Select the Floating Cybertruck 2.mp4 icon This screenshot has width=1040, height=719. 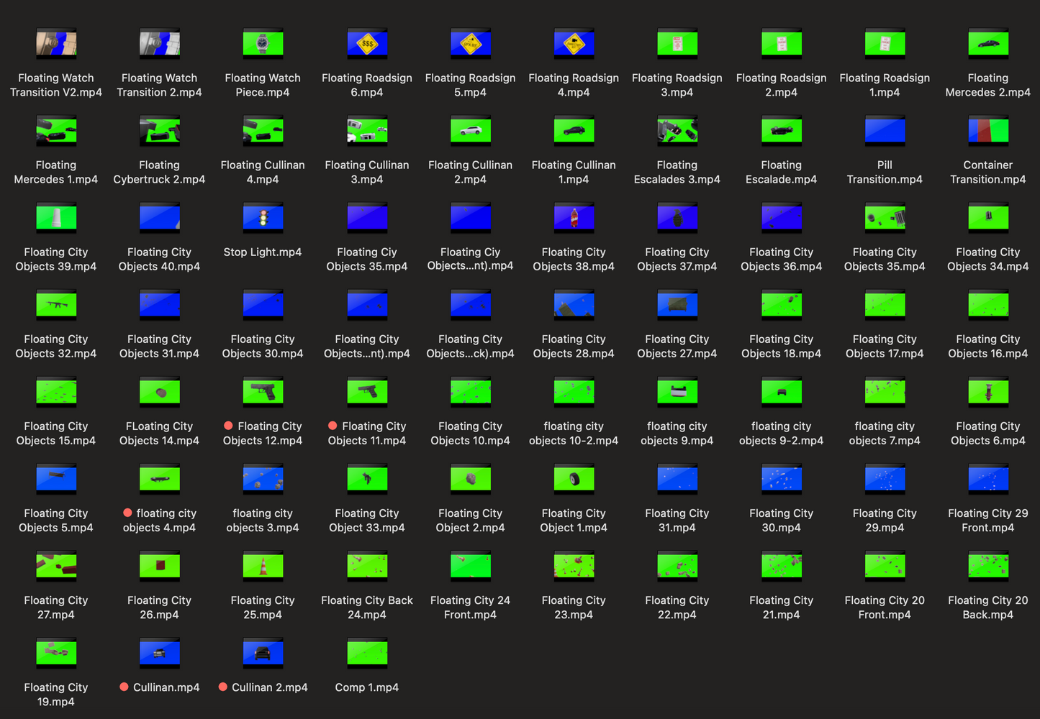(159, 132)
